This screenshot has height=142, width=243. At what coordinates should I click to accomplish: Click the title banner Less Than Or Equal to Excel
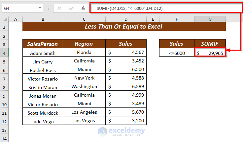pos(124,27)
